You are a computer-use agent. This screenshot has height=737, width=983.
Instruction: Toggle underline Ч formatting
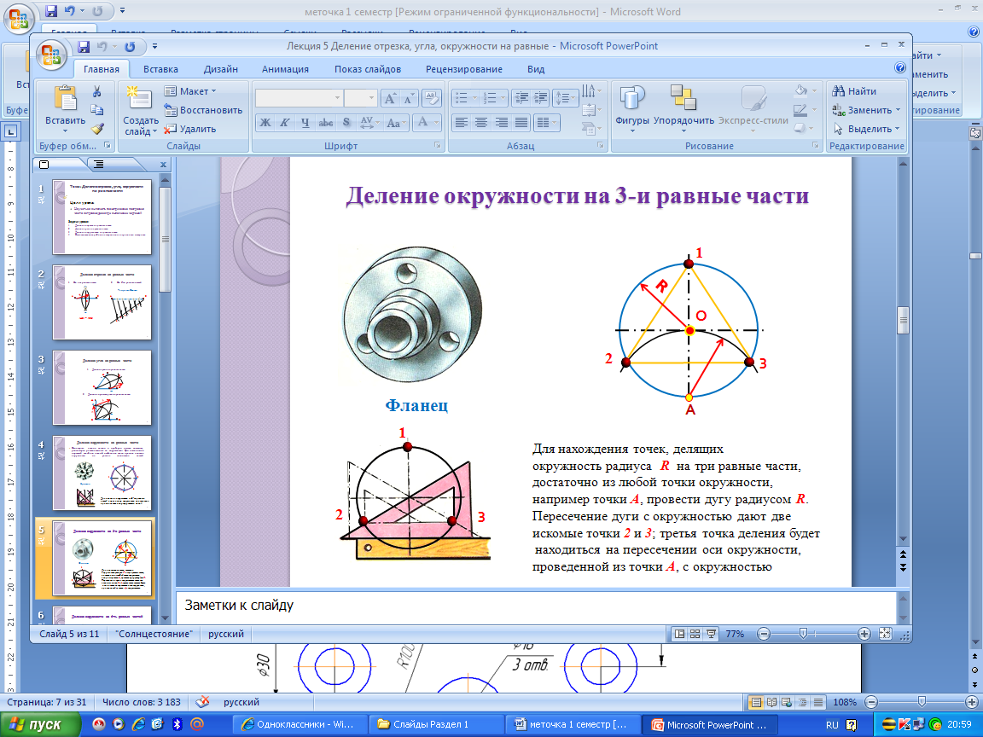(305, 123)
